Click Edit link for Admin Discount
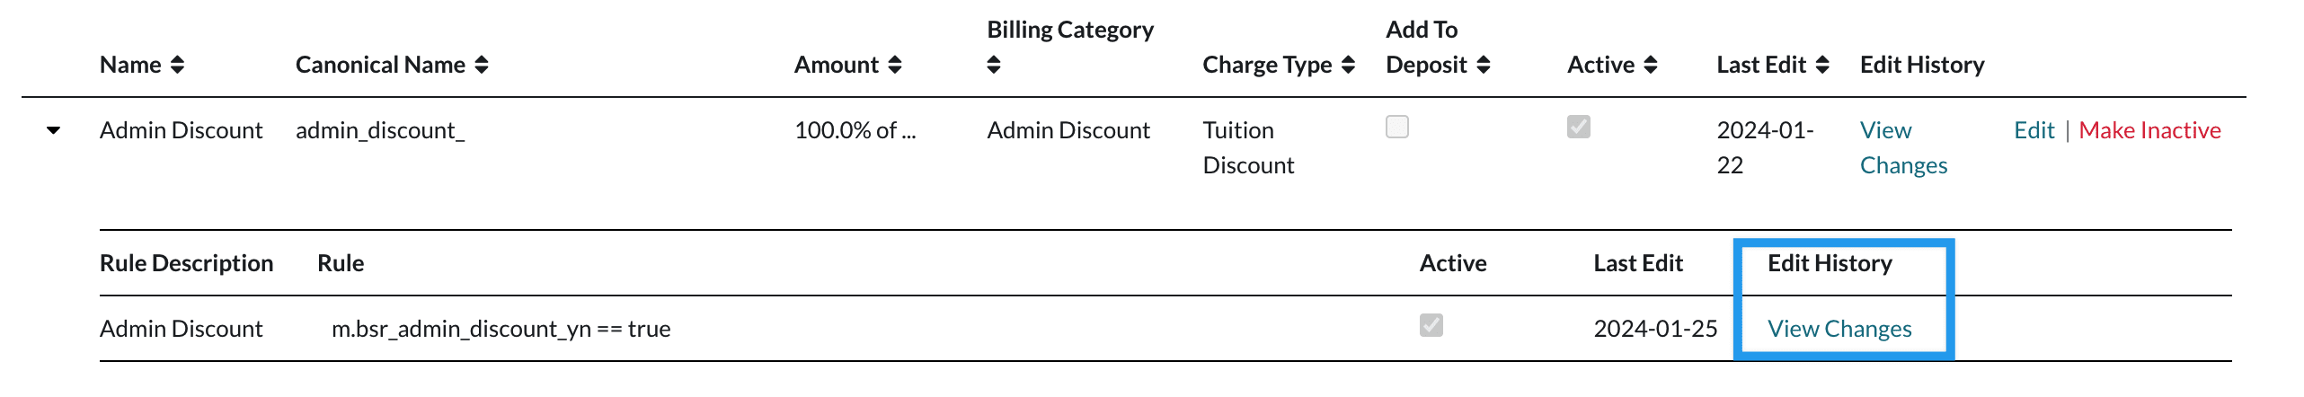Image resolution: width=2304 pixels, height=397 pixels. click(2034, 131)
